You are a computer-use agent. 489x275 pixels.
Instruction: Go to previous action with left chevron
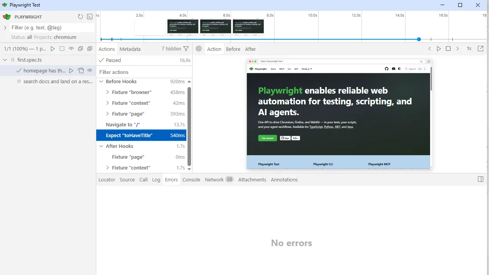tap(430, 49)
